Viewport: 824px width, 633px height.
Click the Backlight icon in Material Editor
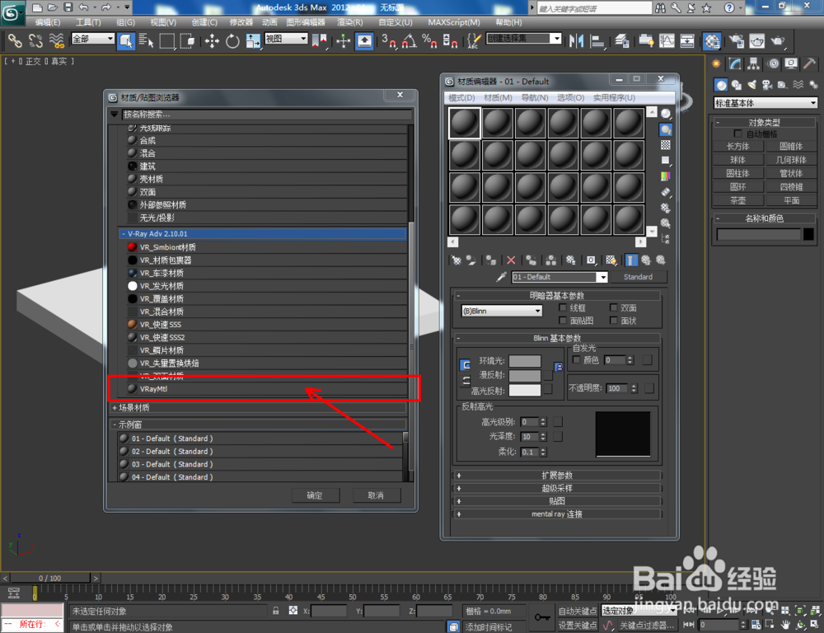665,129
